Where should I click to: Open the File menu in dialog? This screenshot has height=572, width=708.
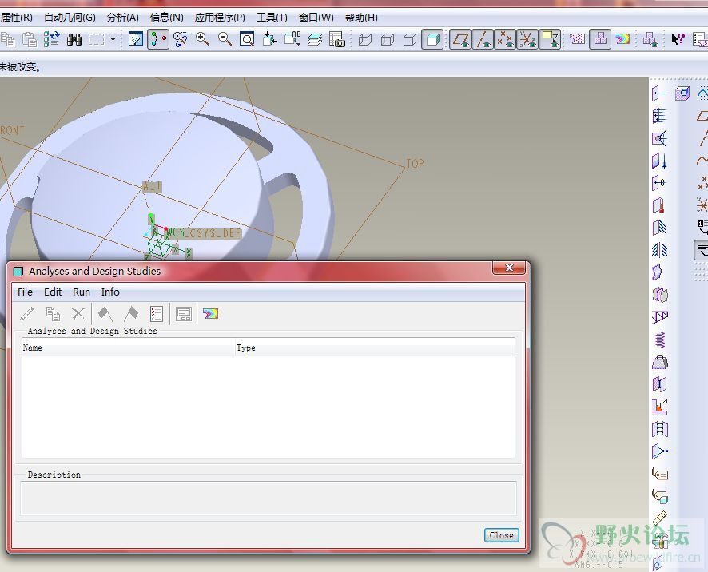coord(26,292)
